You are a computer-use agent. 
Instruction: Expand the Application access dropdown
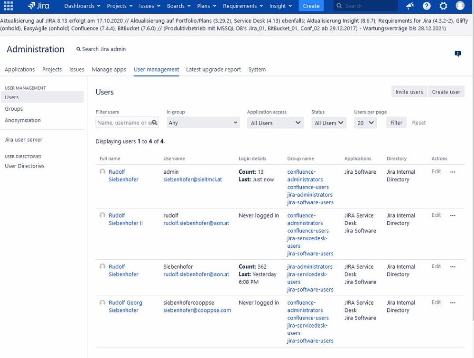pos(275,122)
